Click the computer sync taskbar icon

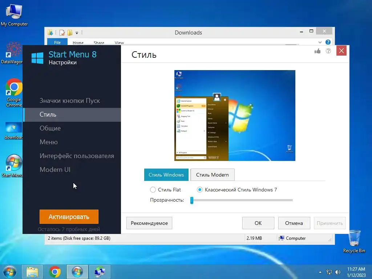100,272
